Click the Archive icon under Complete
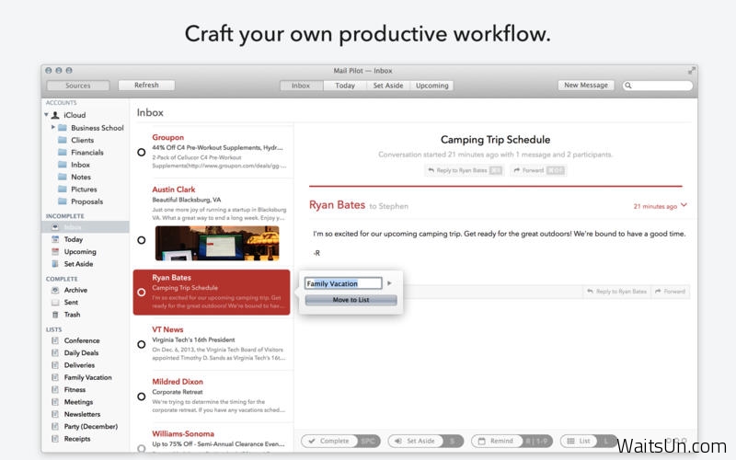 tap(55, 290)
